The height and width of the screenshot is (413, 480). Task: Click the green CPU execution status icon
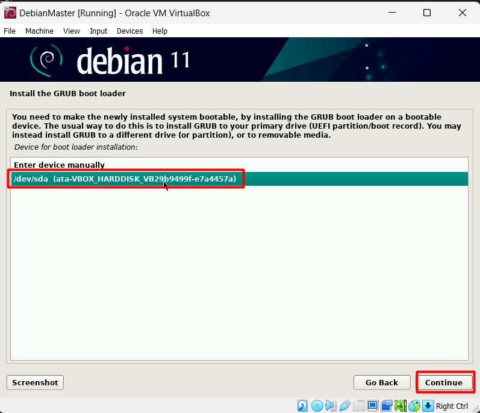coord(401,406)
